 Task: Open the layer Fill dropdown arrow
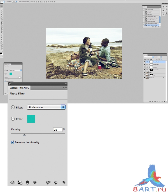pos(161,59)
